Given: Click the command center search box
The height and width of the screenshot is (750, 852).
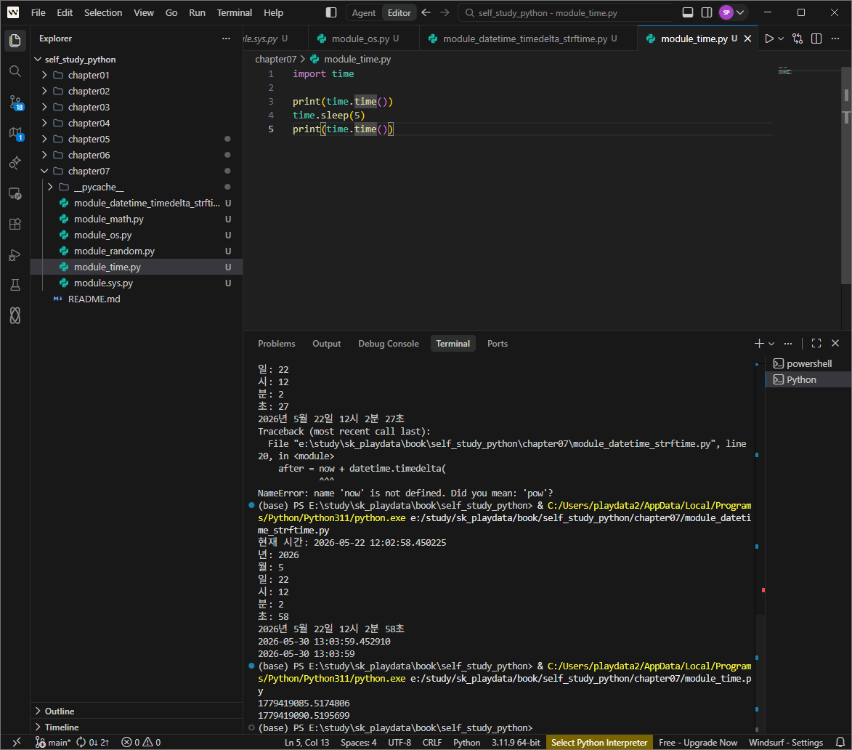Looking at the screenshot, I should (565, 12).
